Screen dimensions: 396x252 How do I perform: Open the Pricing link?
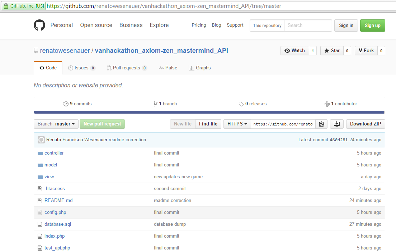coord(199,25)
